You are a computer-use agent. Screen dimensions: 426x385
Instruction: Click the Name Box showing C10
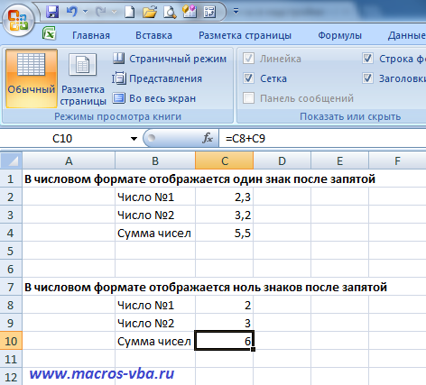[62, 139]
